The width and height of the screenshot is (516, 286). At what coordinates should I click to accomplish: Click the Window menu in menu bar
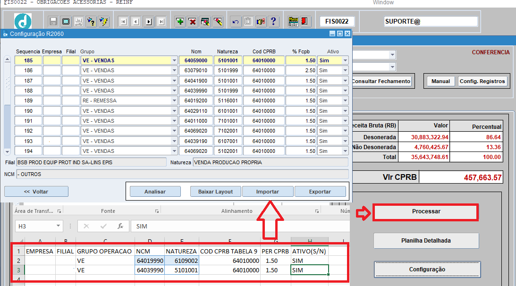click(383, 2)
